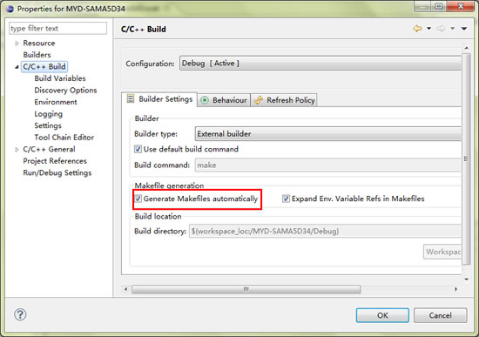Toggle Expand Env. Variable Refs in Makefiles
479x337 pixels.
coord(286,199)
